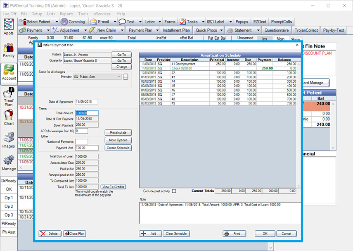The image size is (353, 251).
Task: Open the Letter dropdown arrow
Action: 160,22
